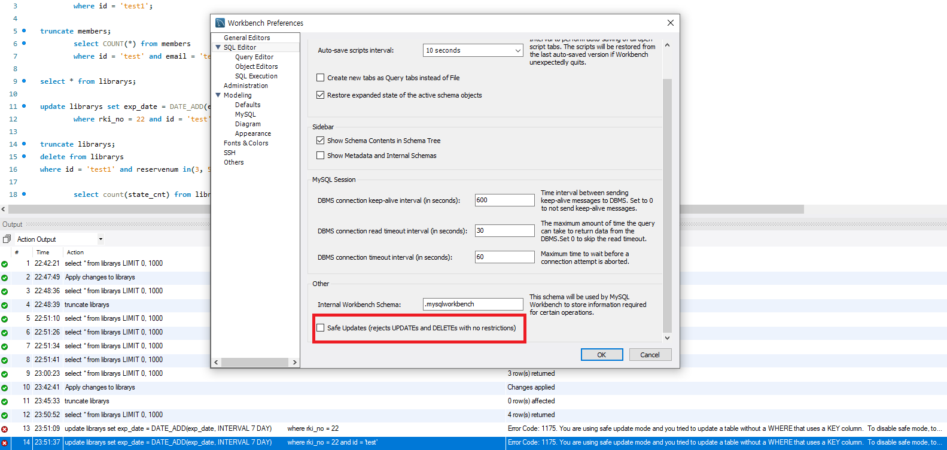Open SSH preferences page
Viewport: 947px width, 450px height.
point(229,153)
